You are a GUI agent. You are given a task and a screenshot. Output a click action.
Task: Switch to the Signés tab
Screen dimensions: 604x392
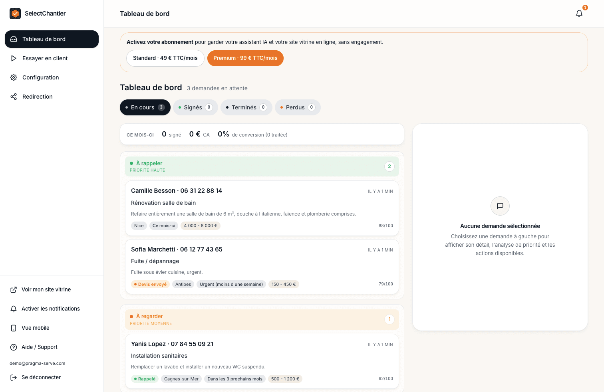195,107
